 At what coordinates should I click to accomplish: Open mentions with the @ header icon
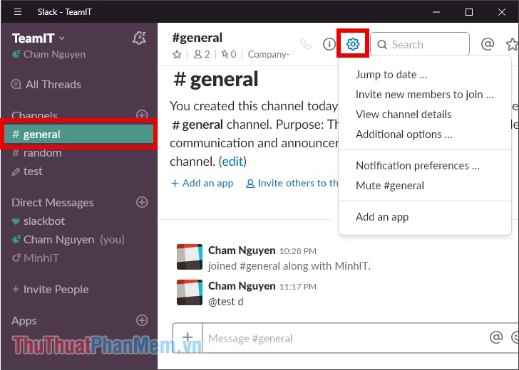coord(488,43)
